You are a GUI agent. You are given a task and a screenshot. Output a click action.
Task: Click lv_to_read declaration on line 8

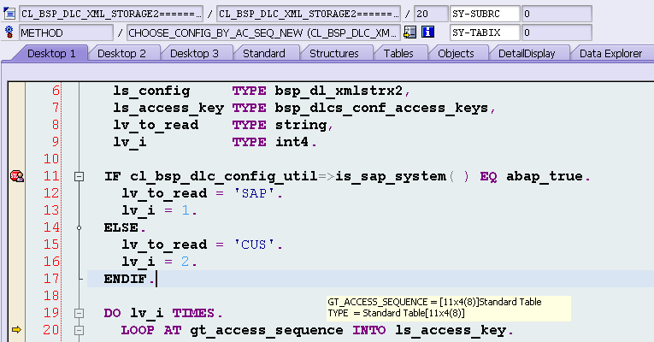point(156,125)
